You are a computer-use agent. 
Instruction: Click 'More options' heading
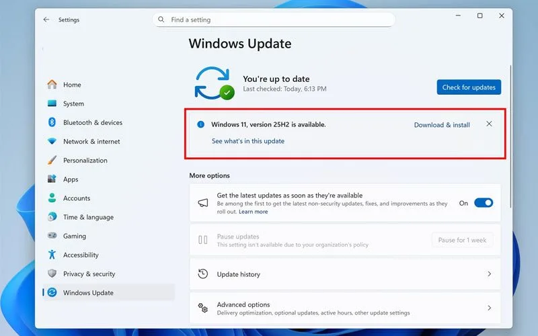pyautogui.click(x=210, y=175)
